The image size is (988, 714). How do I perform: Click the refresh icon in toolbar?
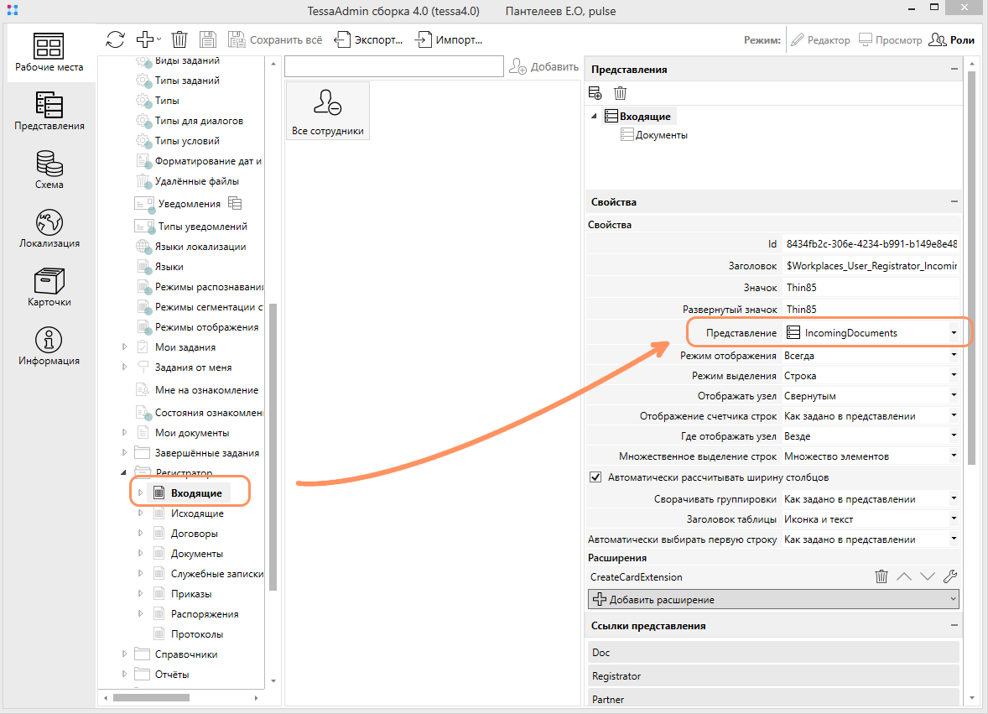coord(116,39)
